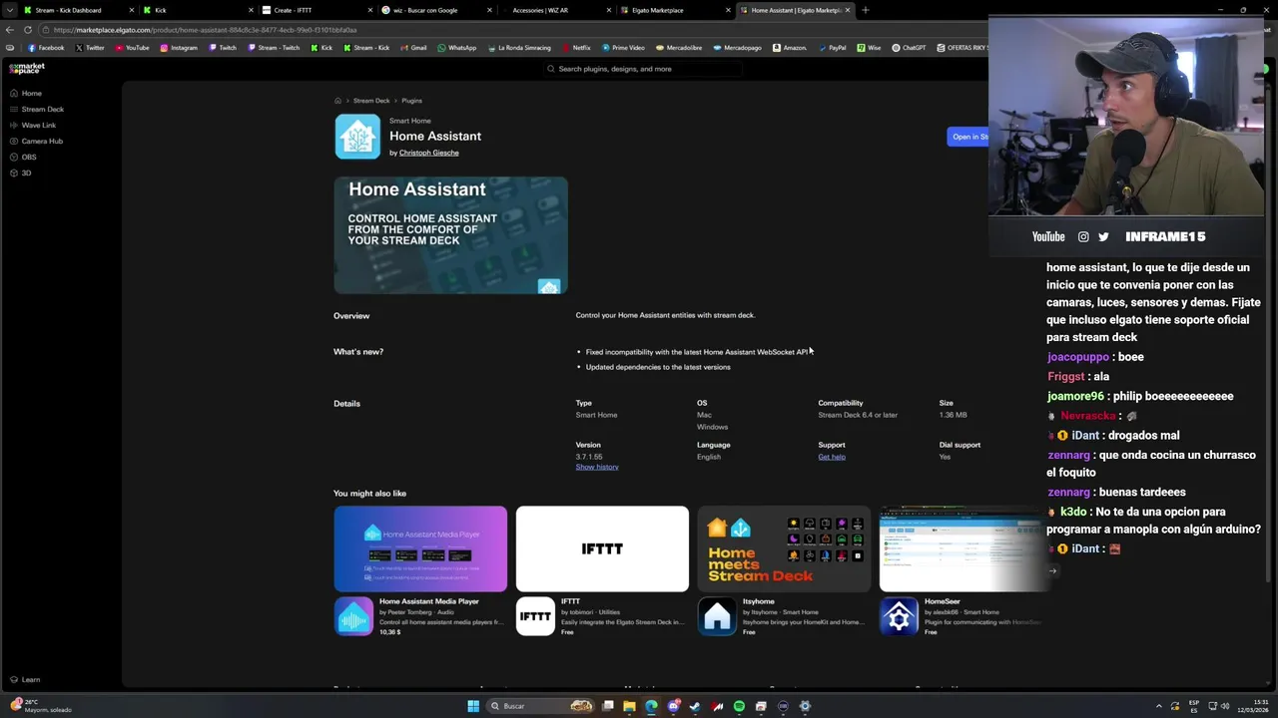Switch to the wiz - Buscar con Google tab

435,10
